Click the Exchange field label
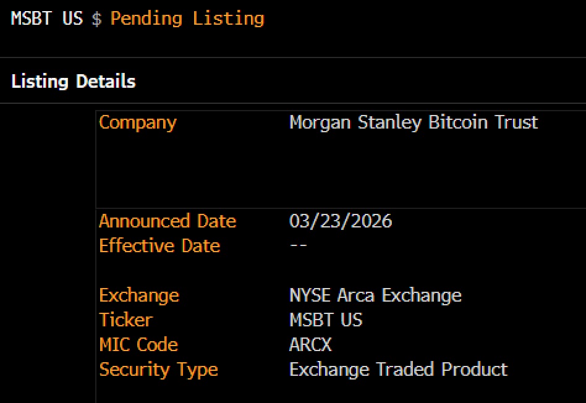The image size is (586, 403). [138, 295]
